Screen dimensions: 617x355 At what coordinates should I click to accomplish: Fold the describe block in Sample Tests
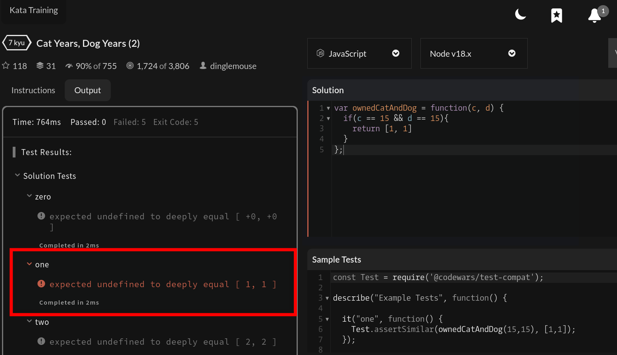pyautogui.click(x=327, y=298)
